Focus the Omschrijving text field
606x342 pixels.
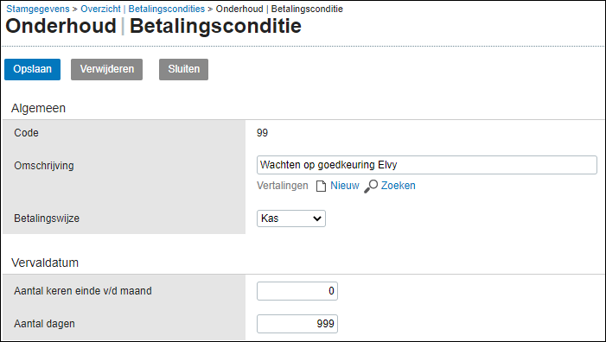pos(427,165)
